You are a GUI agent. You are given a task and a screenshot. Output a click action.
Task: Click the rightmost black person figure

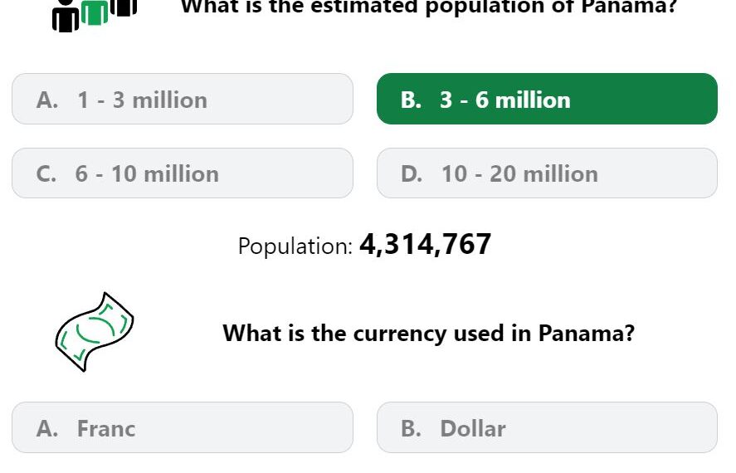[124, 7]
